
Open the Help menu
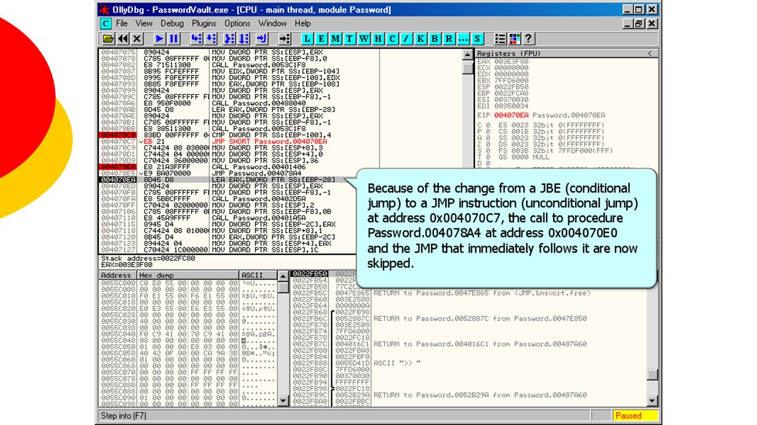(303, 24)
